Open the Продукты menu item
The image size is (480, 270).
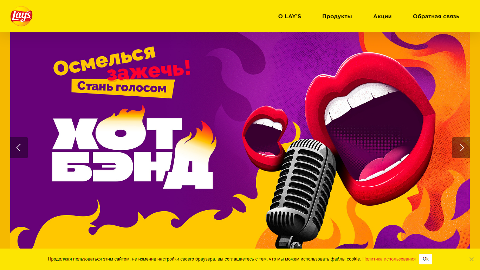click(x=337, y=16)
